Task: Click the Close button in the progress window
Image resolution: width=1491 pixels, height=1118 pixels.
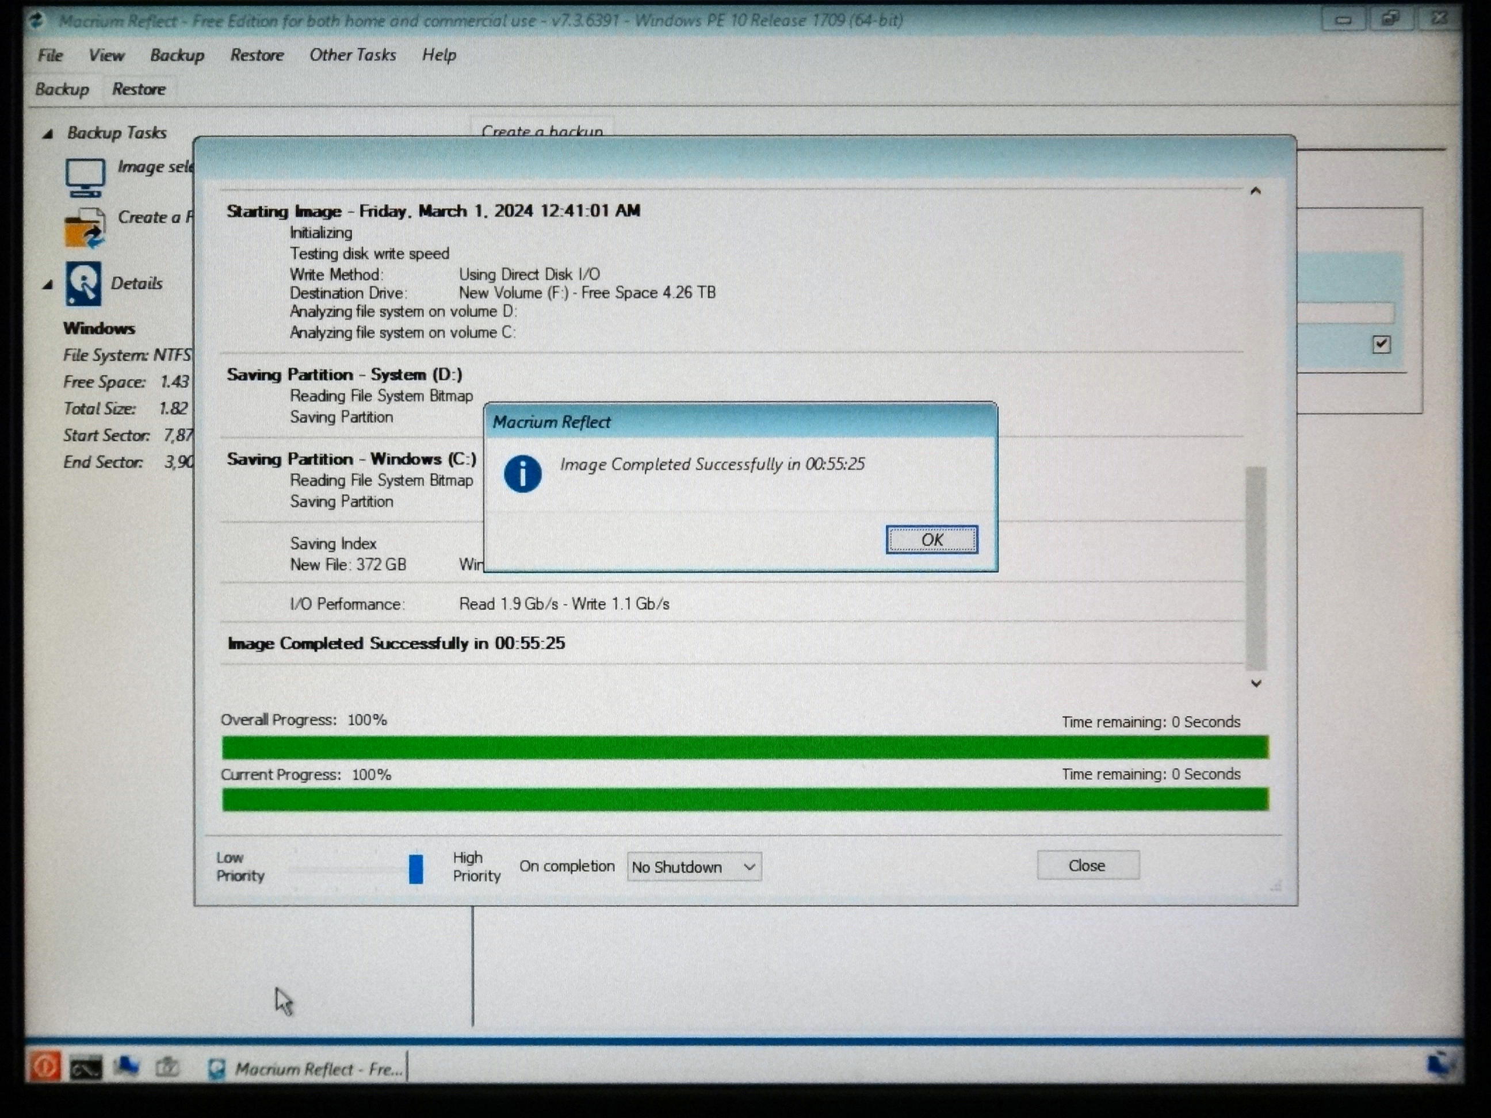Action: [x=1088, y=866]
